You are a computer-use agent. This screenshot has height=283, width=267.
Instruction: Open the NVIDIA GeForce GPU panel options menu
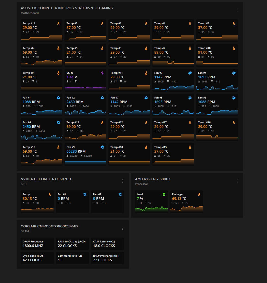(x=123, y=181)
